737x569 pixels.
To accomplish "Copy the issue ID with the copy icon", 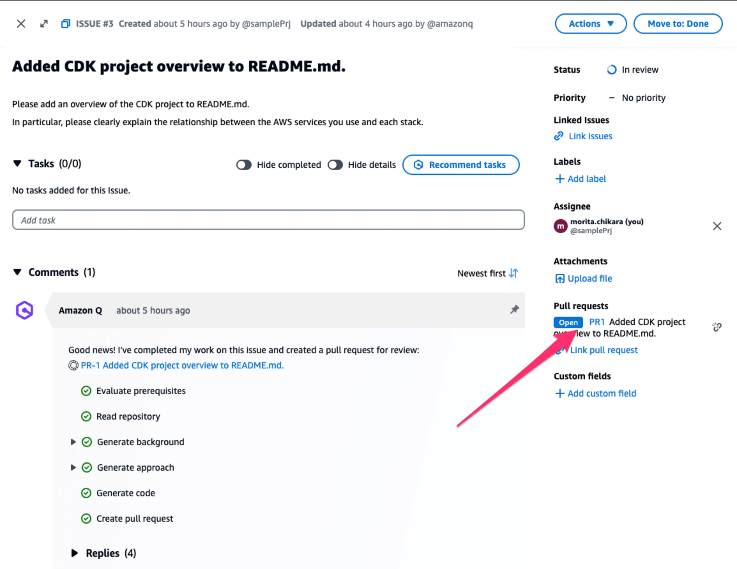I will [x=66, y=24].
